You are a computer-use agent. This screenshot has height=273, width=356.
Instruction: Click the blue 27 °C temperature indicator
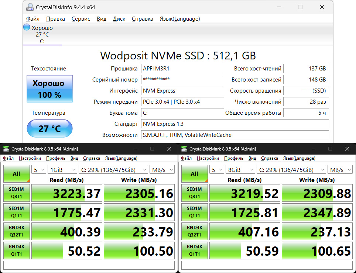pyautogui.click(x=49, y=128)
